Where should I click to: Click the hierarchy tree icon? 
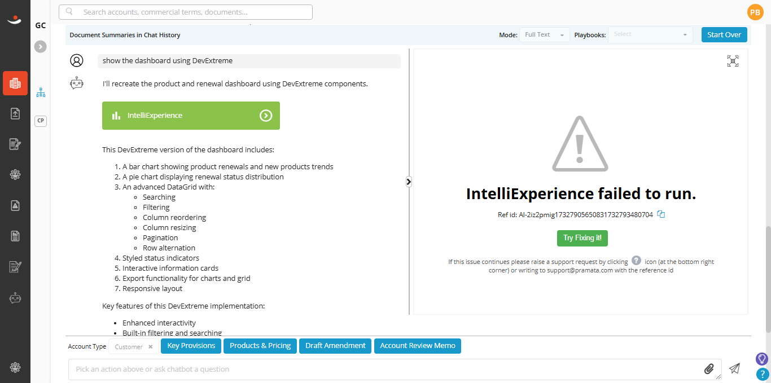point(41,93)
